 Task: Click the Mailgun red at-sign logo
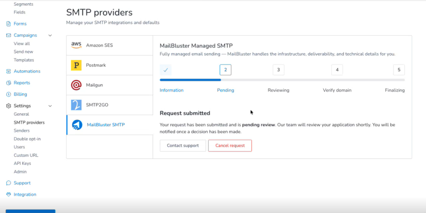pyautogui.click(x=77, y=85)
